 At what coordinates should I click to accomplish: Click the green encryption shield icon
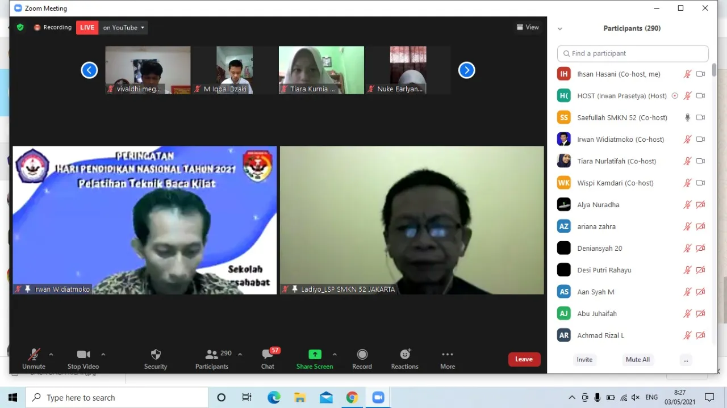pyautogui.click(x=20, y=27)
